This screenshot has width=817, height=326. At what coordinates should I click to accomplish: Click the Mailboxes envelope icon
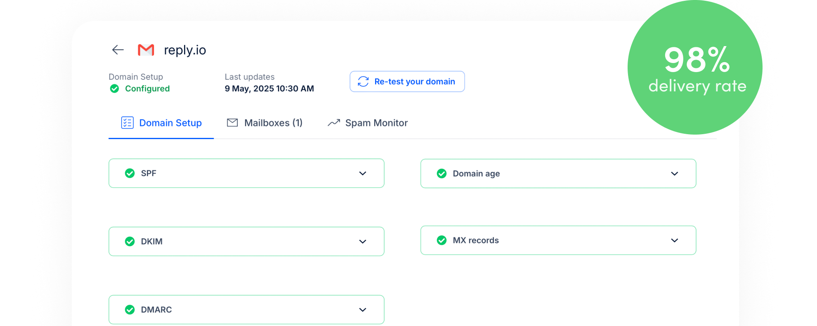[x=232, y=123]
